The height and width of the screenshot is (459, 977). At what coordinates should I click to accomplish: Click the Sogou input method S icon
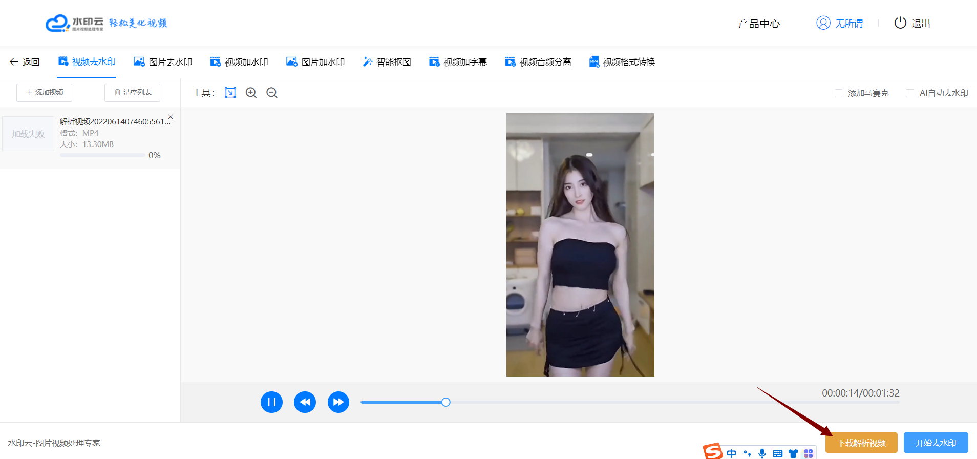(x=713, y=451)
